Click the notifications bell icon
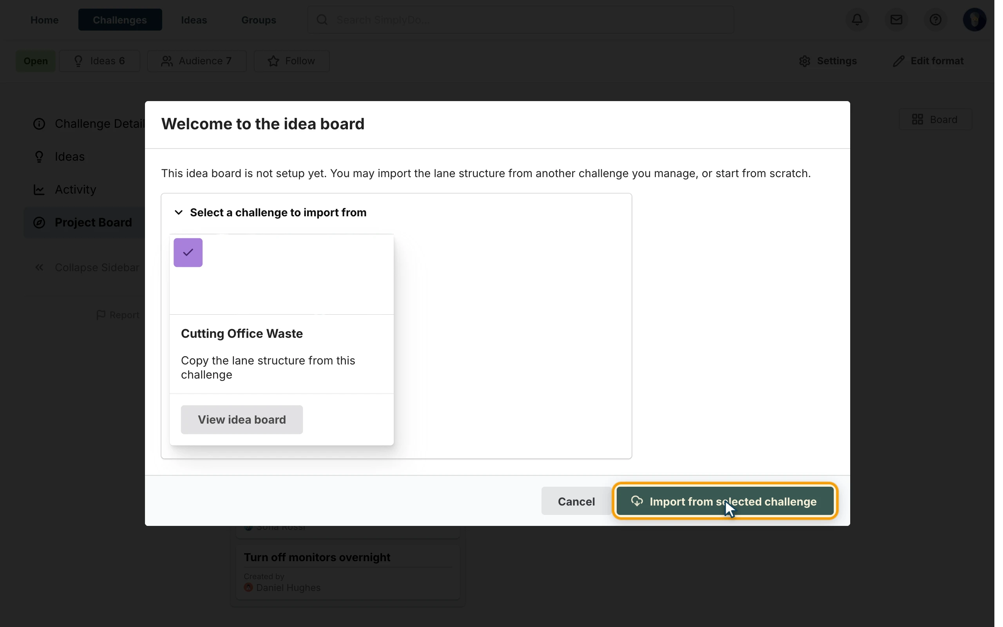This screenshot has width=1003, height=627. click(857, 20)
